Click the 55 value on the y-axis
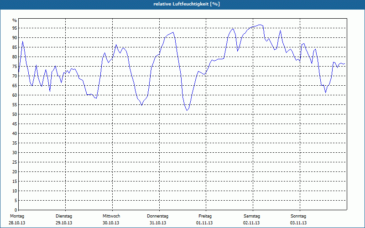This screenshot has width=365, height=228. coord(15,105)
